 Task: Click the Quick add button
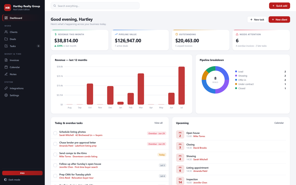[280, 6]
